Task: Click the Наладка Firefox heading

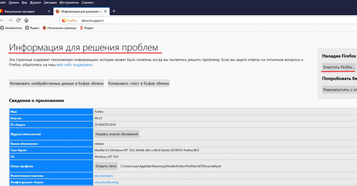Action: coord(339,56)
